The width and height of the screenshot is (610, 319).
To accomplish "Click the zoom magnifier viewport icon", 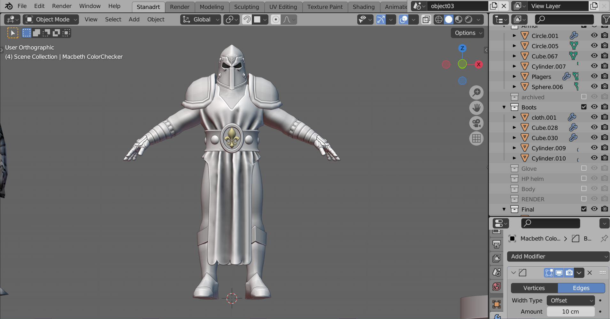I will tap(476, 93).
